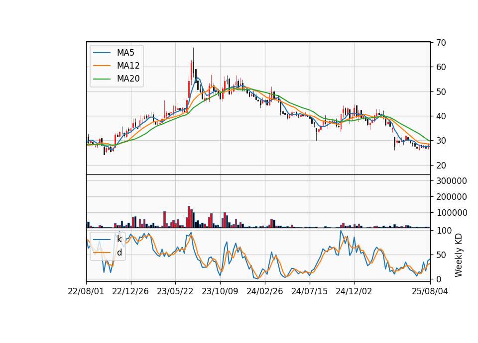The image size is (478, 343).
Task: Click the 24/07/15 date label
Action: pos(309,291)
